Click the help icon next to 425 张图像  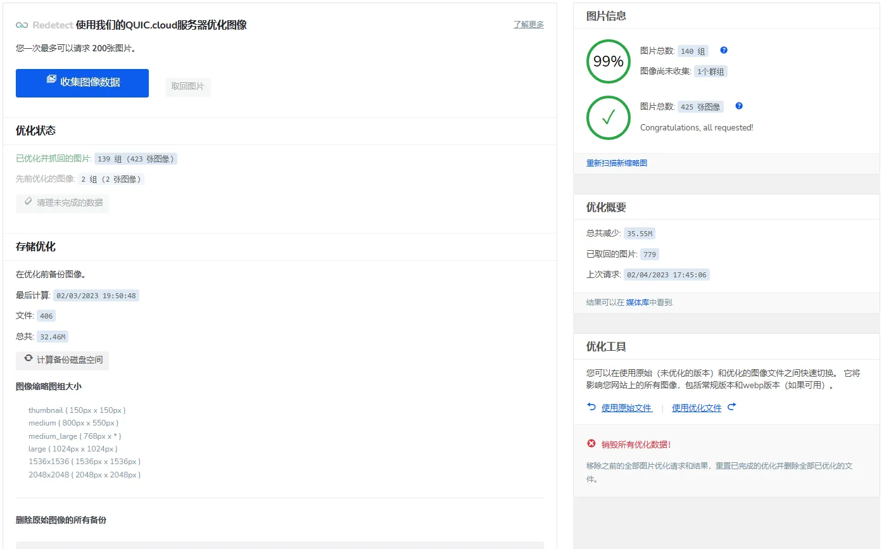click(738, 106)
